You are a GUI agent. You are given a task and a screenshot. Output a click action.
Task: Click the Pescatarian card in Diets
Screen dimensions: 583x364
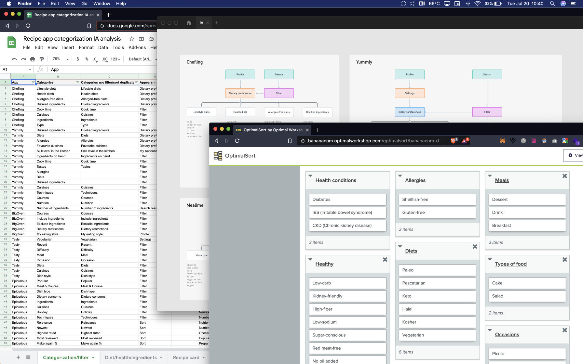click(437, 283)
